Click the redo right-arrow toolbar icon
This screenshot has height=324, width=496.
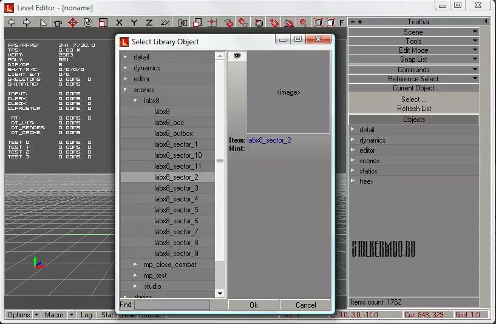tap(27, 22)
